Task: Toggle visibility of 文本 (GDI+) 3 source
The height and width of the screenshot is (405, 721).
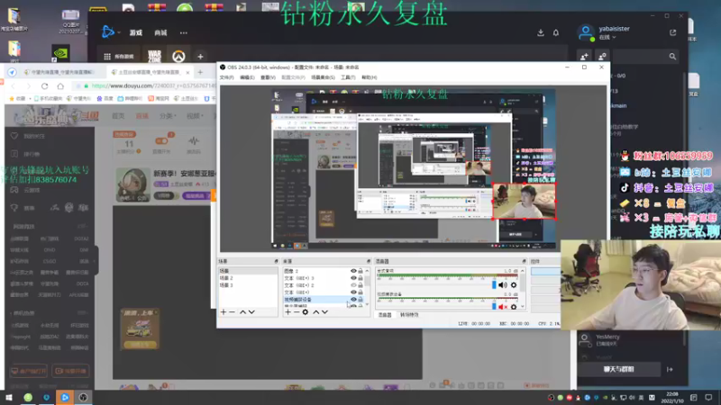Action: click(353, 278)
